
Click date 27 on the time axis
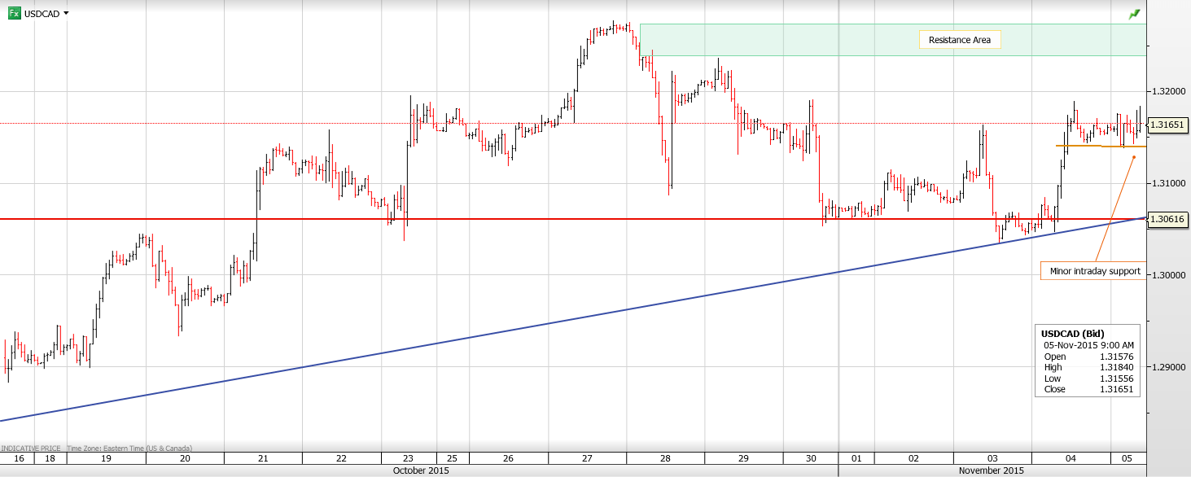click(x=586, y=458)
